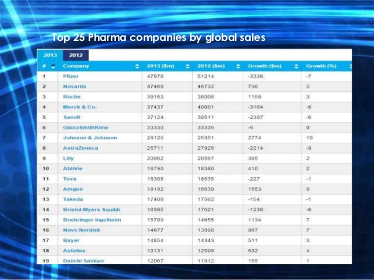Open the Novartis company link
The height and width of the screenshot is (280, 374).
click(x=74, y=87)
